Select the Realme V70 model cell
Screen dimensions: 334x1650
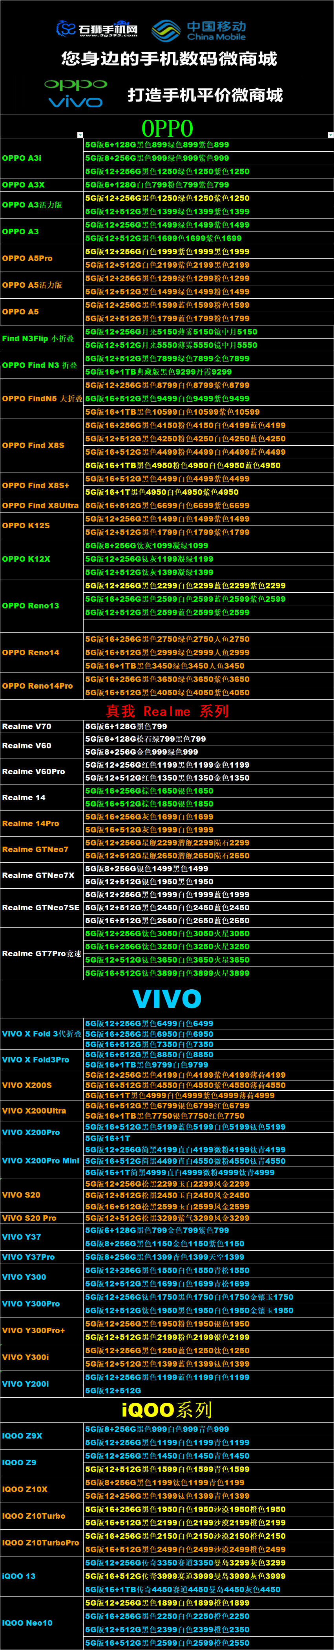pyautogui.click(x=42, y=726)
